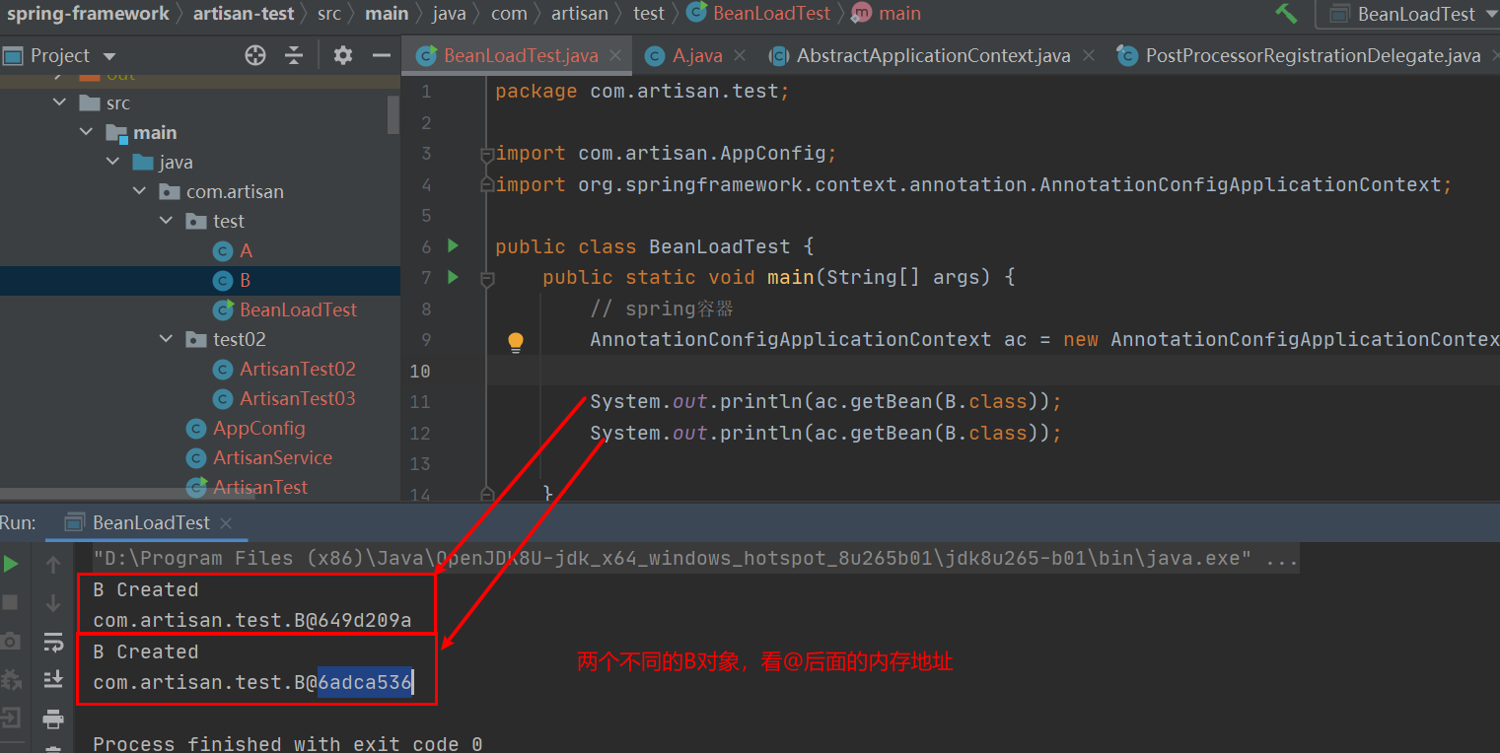The height and width of the screenshot is (753, 1500).
Task: Click the camera Dump Threads icon
Action: click(11, 641)
